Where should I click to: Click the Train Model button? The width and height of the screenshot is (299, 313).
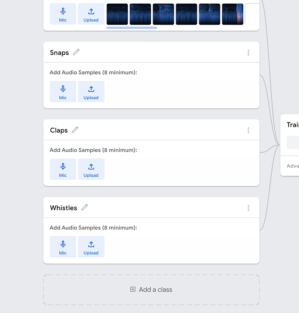[293, 142]
